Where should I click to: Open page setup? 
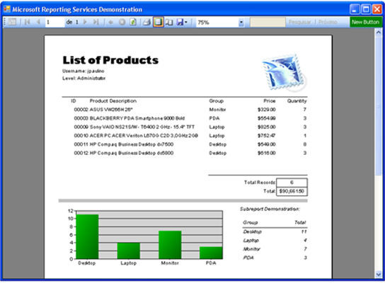pos(169,23)
